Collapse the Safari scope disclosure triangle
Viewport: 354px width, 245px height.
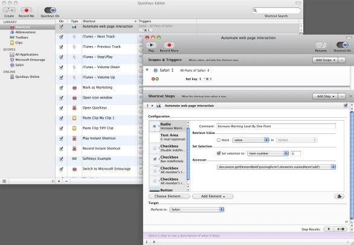147,70
